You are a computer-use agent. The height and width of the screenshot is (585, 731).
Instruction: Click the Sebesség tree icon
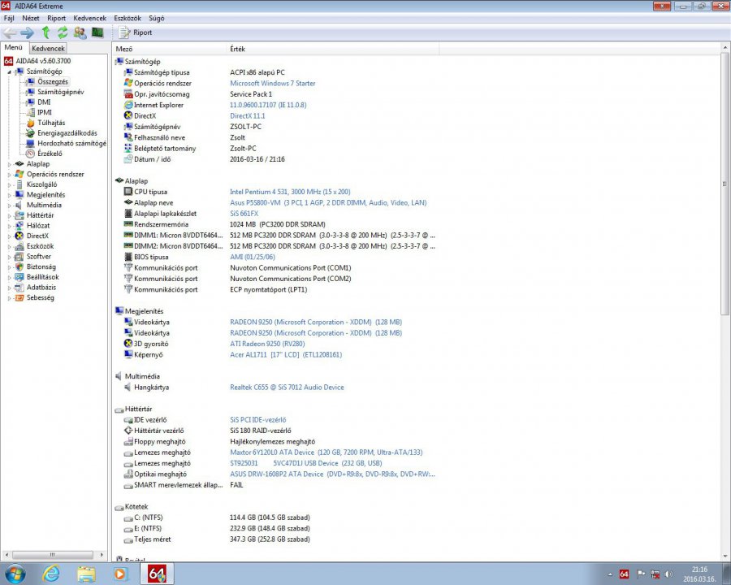point(19,297)
